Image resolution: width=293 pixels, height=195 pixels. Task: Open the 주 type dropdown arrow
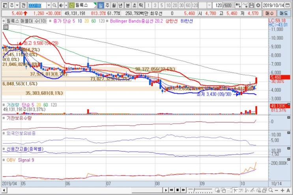(x=17, y=6)
